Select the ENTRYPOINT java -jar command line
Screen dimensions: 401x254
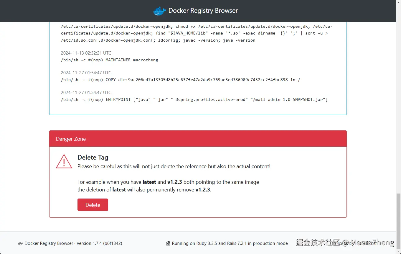coord(194,99)
